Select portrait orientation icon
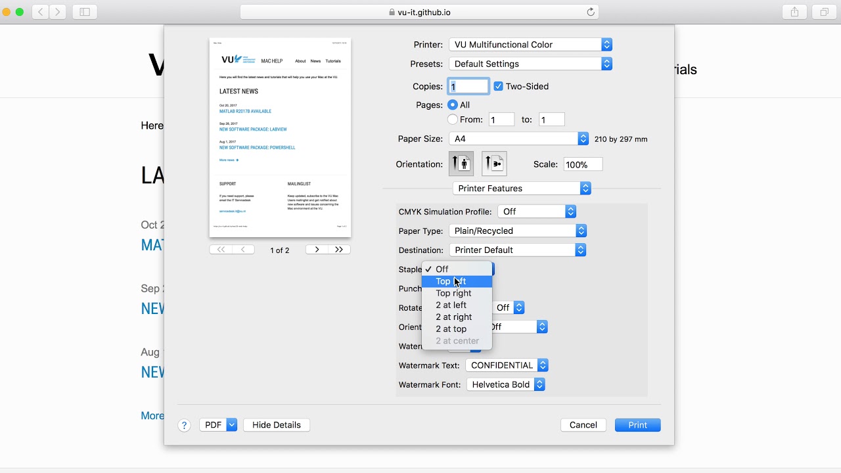 tap(461, 164)
